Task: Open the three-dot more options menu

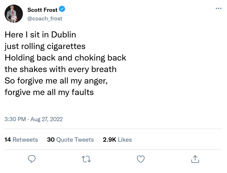Action: (218, 8)
